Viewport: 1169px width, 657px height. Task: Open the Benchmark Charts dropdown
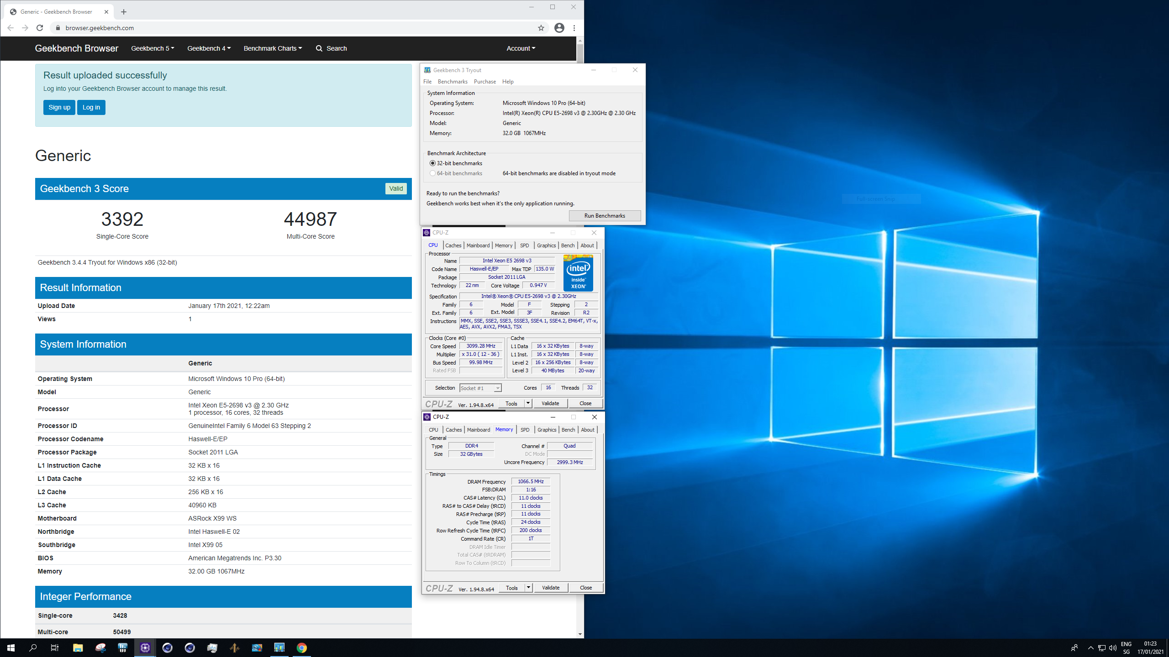click(x=273, y=48)
